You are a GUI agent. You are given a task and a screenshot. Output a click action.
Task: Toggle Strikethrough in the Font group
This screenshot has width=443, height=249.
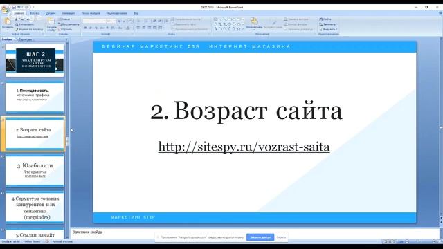click(102, 28)
